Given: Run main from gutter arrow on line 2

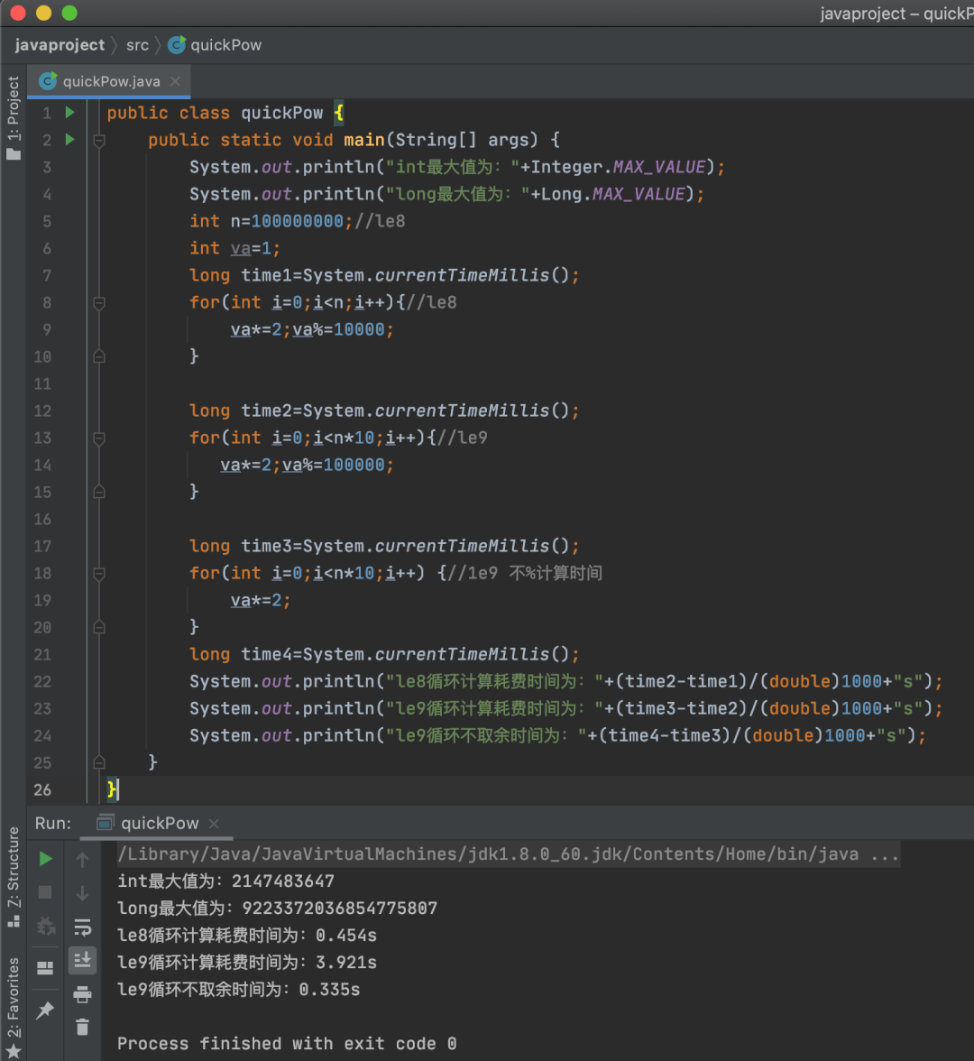Looking at the screenshot, I should [69, 139].
